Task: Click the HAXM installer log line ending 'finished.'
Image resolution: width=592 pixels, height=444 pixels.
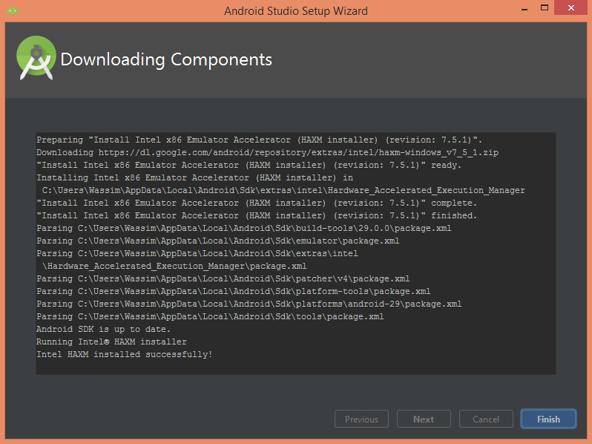Action: [x=257, y=215]
